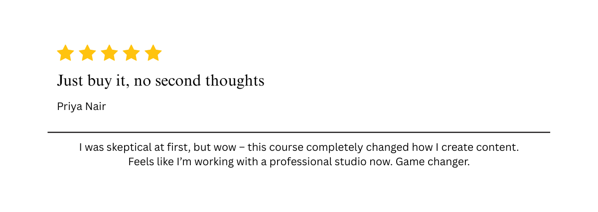Click the third star in the rating
Viewport: 598px width, 212px height.
[109, 53]
